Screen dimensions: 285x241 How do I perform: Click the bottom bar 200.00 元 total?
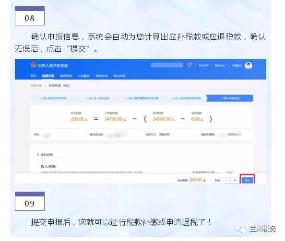point(197,180)
